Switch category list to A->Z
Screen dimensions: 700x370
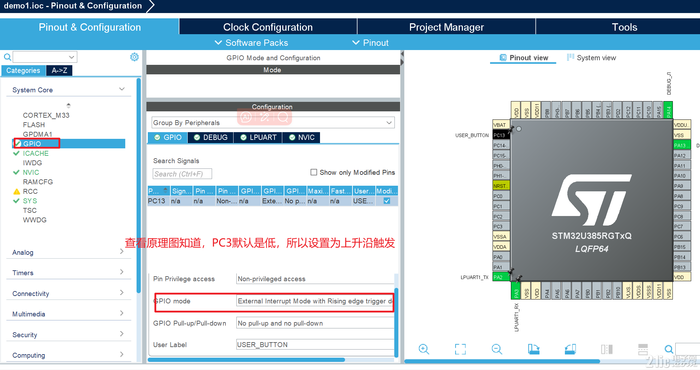[59, 70]
